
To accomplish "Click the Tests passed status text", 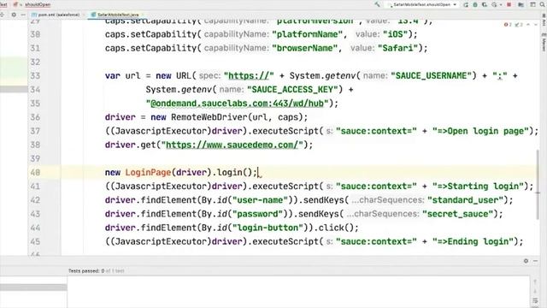I will click(x=96, y=270).
